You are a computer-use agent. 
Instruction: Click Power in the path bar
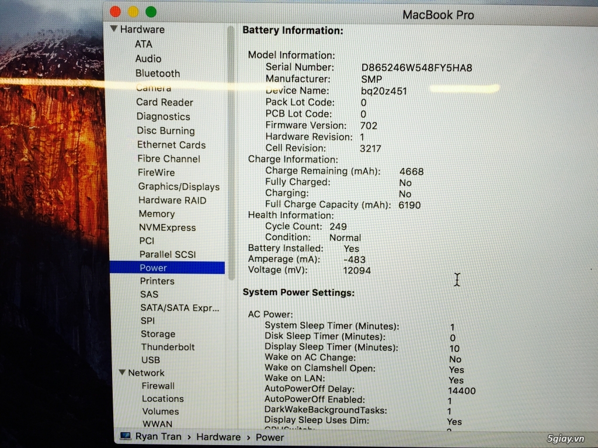pyautogui.click(x=270, y=437)
